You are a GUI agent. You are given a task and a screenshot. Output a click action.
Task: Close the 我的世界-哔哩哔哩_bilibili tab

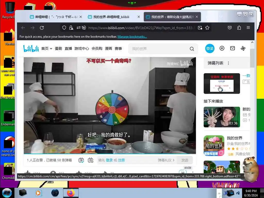pyautogui.click(x=138, y=17)
